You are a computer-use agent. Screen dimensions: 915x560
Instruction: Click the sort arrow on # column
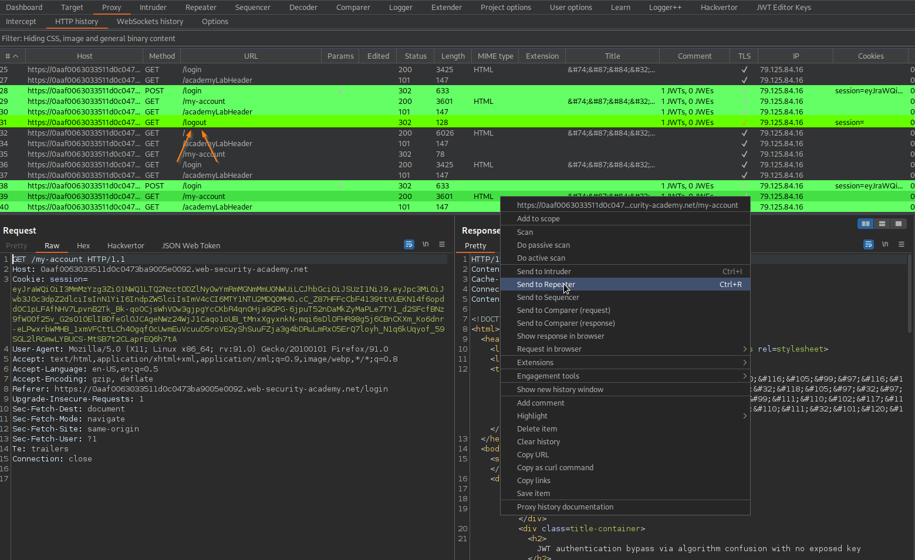click(16, 56)
